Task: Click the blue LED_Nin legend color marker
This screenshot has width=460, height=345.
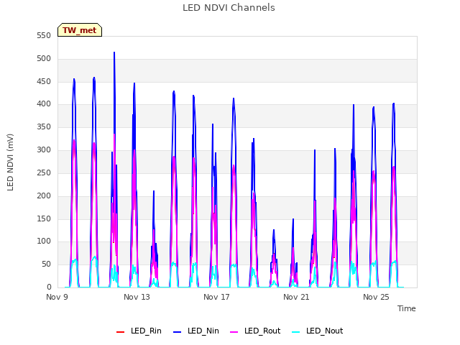Action: pos(178,332)
